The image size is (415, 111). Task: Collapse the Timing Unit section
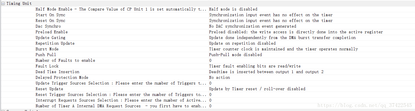pyautogui.click(x=3, y=3)
